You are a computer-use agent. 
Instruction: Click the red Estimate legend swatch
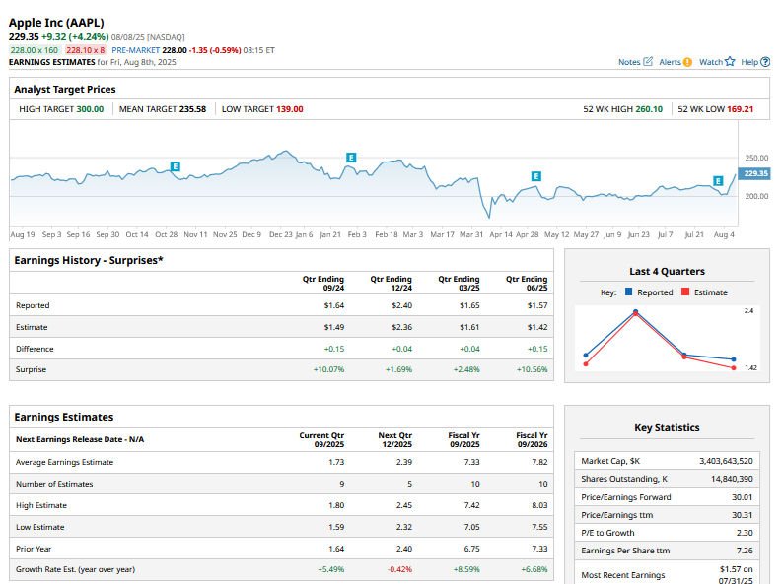(685, 292)
